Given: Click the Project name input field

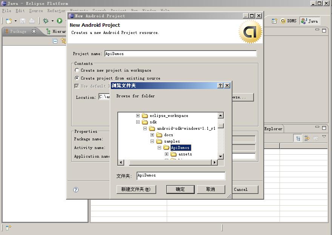Looking at the screenshot, I should pyautogui.click(x=180, y=54).
